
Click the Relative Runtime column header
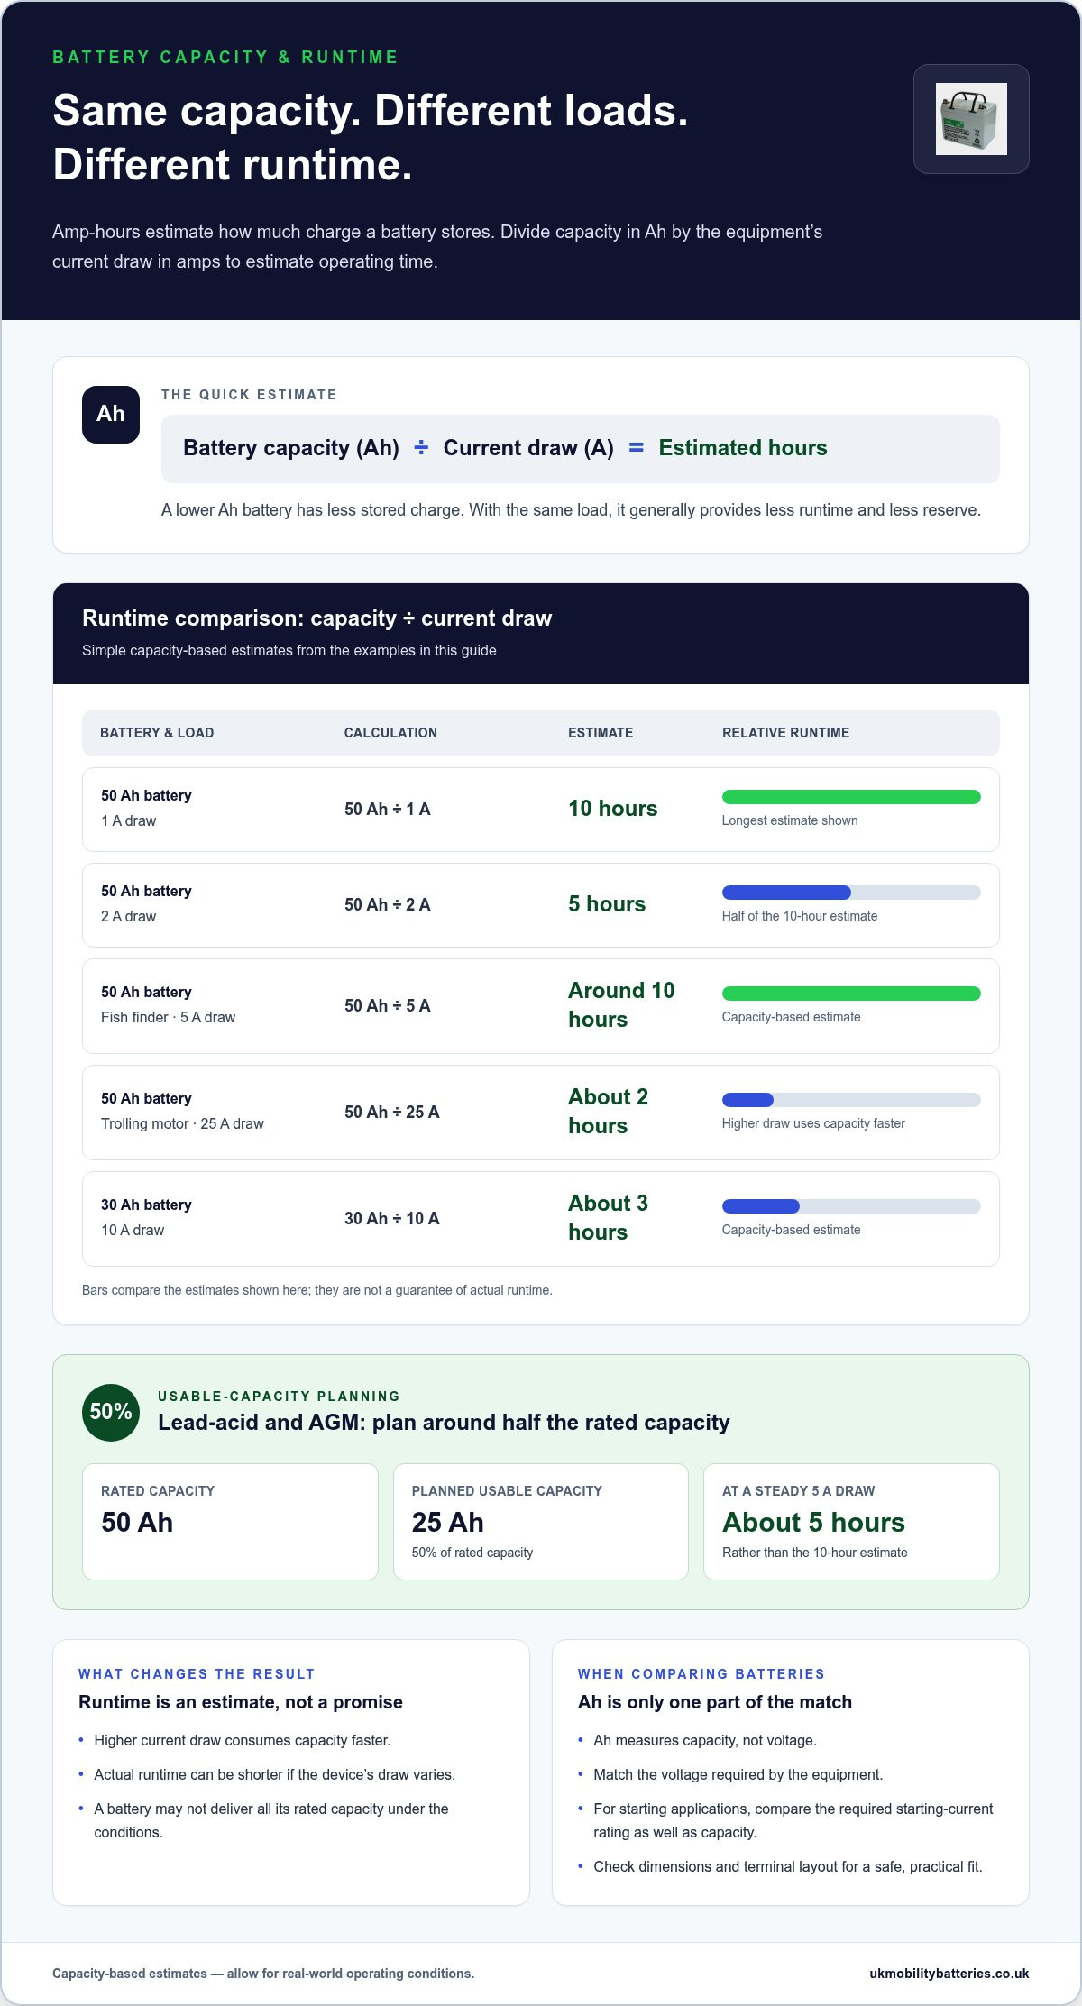pyautogui.click(x=785, y=733)
